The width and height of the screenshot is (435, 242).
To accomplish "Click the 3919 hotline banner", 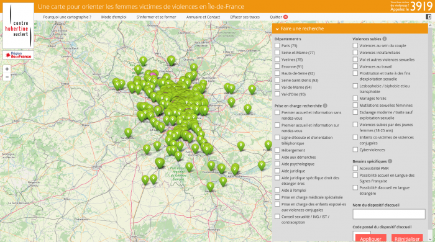I will (x=411, y=6).
